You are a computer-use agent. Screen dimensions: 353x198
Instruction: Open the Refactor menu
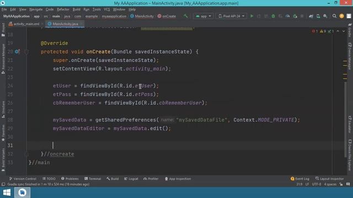[63, 9]
